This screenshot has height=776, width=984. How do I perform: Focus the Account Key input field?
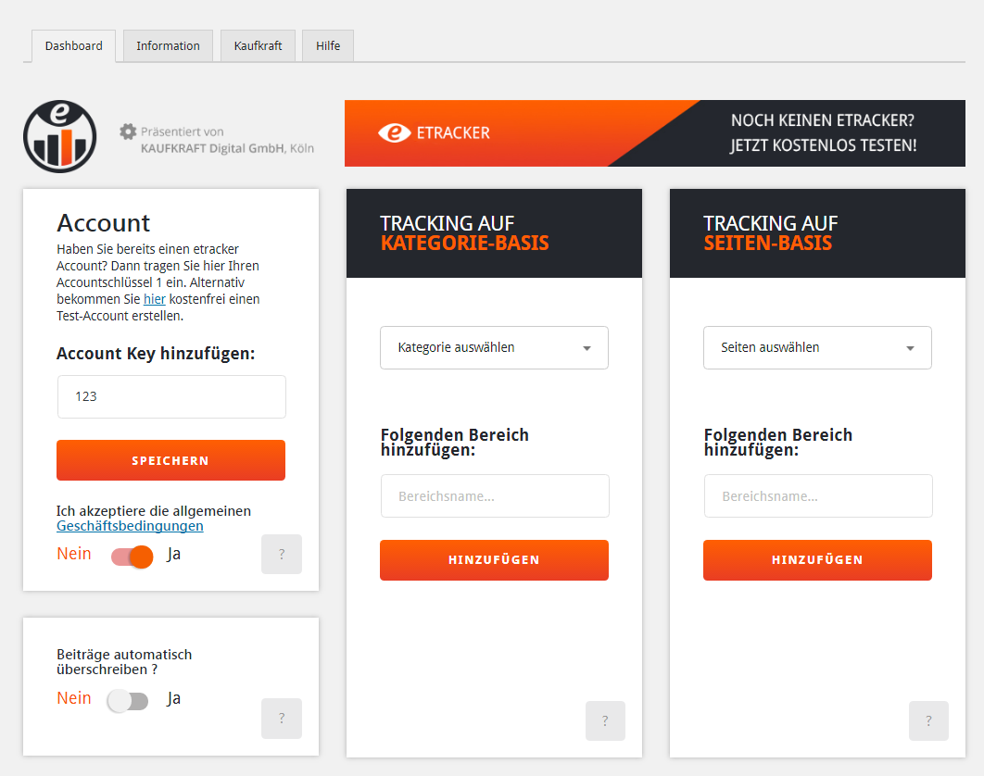[x=172, y=396]
